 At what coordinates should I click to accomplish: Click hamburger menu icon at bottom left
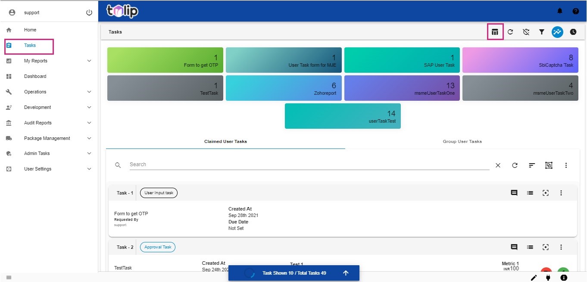tap(9, 278)
